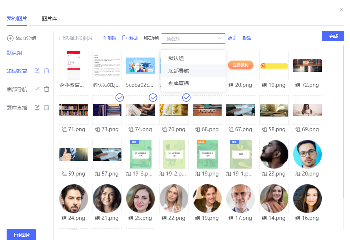350x240 pixels.
Task: Uncheck the selected 组 73.png image
Action: [120, 97]
